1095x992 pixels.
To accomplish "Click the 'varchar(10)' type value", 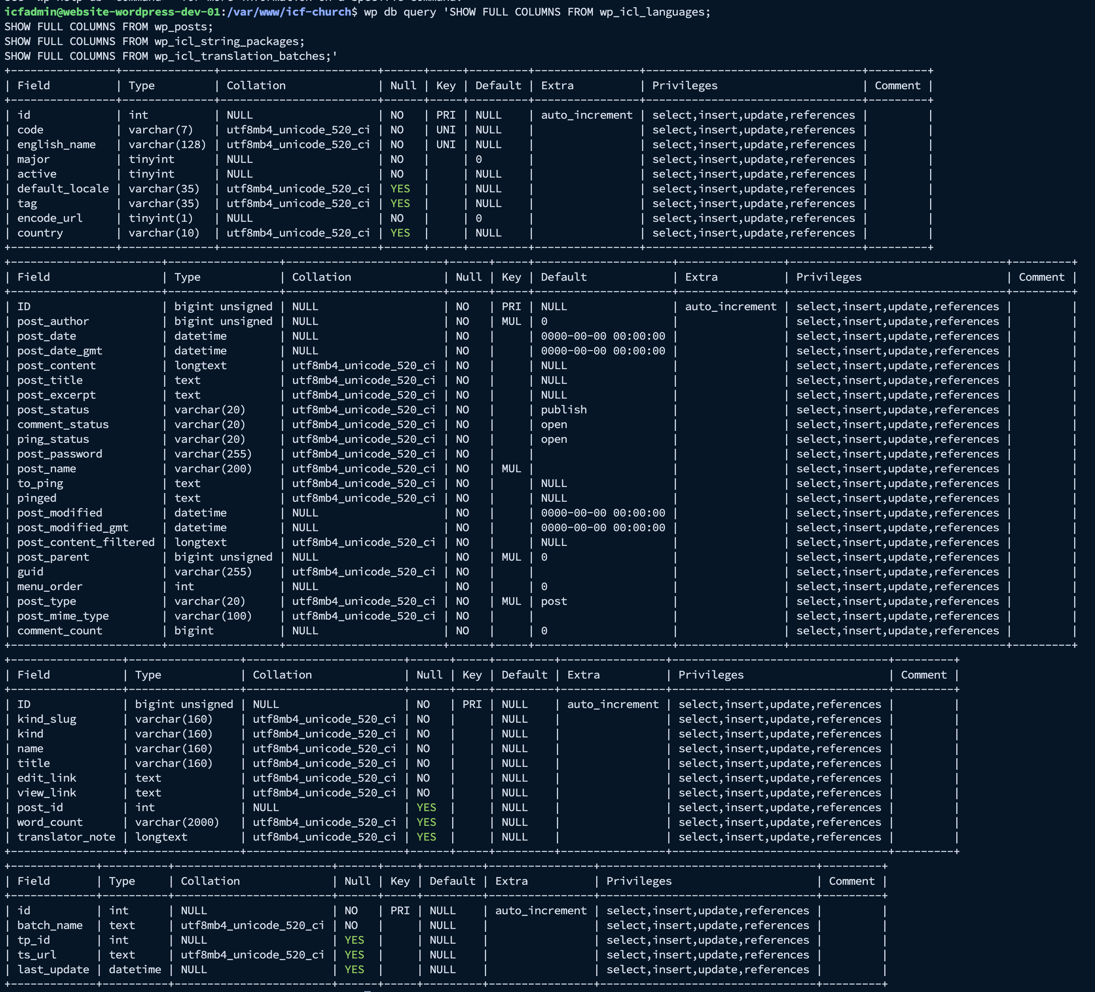I will tap(164, 232).
